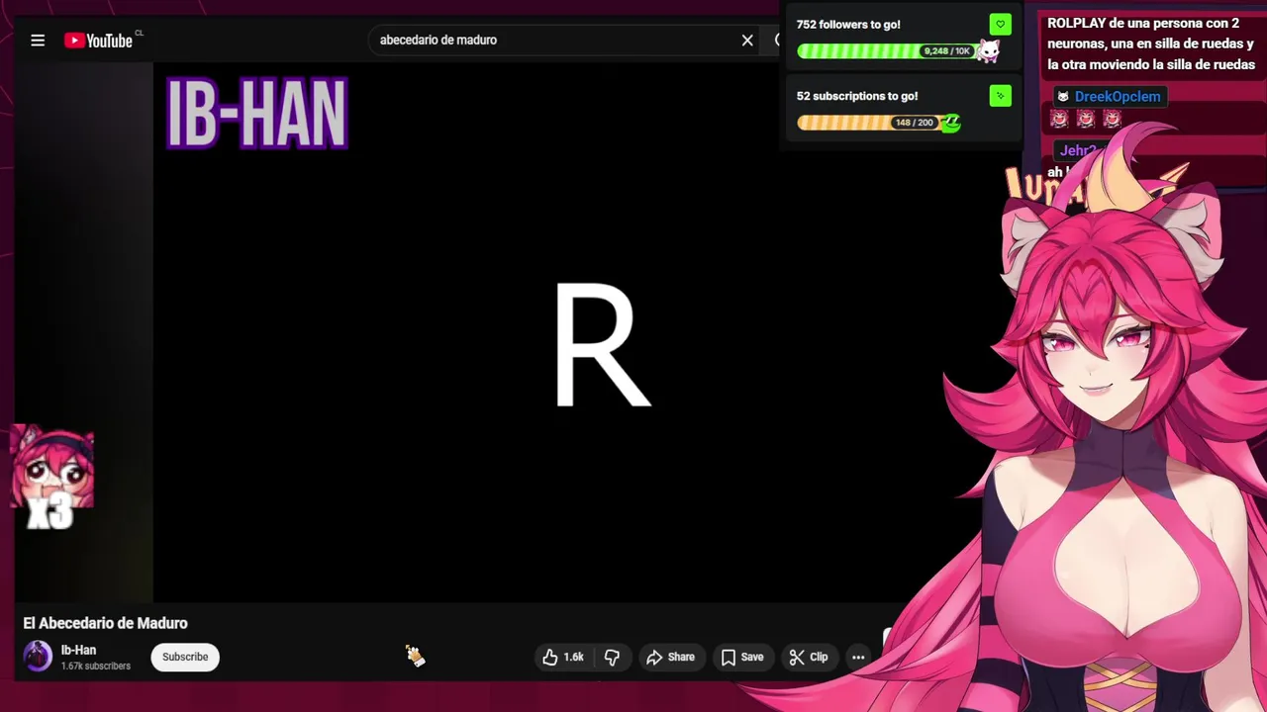
Task: Open the Ib-Han channel avatar
Action: tap(38, 657)
